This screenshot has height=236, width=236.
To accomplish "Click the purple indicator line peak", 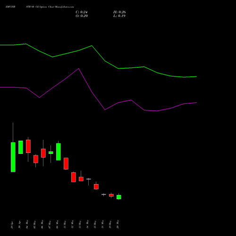I will 79,68.
